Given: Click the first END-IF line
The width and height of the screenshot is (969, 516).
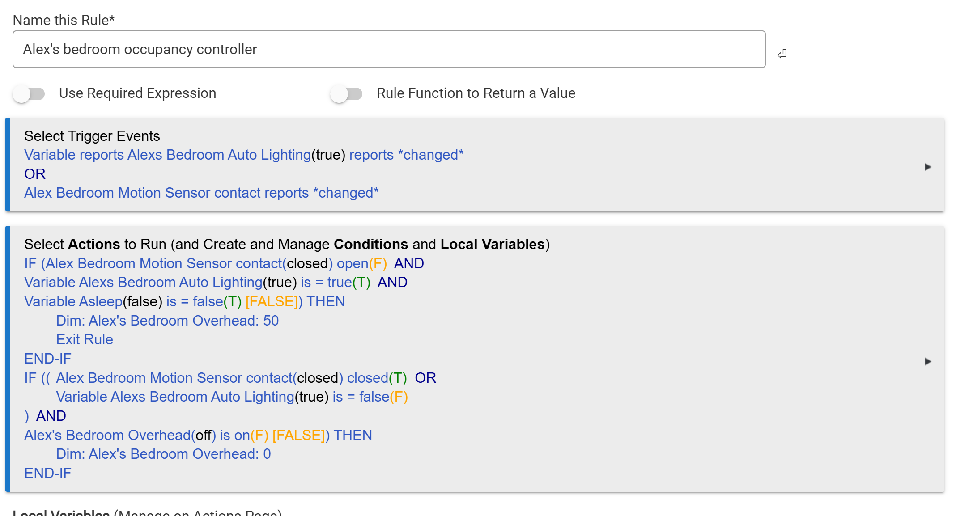Looking at the screenshot, I should click(47, 359).
